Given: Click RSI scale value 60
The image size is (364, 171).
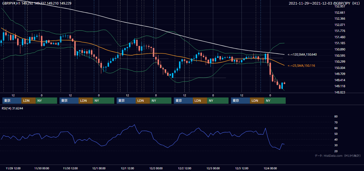Looking at the screenshot, I should [x=336, y=128].
